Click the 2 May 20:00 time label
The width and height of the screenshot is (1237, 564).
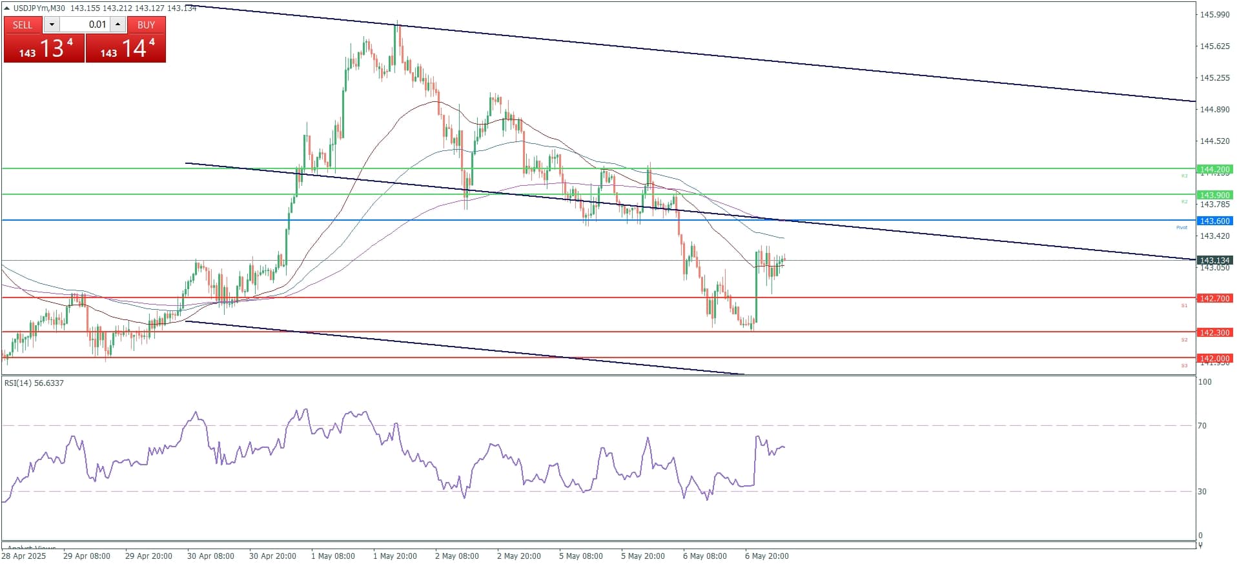coord(519,556)
